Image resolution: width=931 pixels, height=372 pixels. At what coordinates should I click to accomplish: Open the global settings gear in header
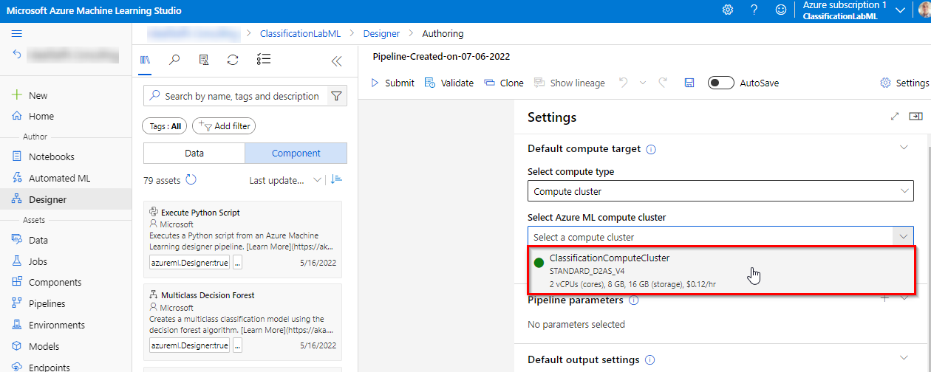727,10
